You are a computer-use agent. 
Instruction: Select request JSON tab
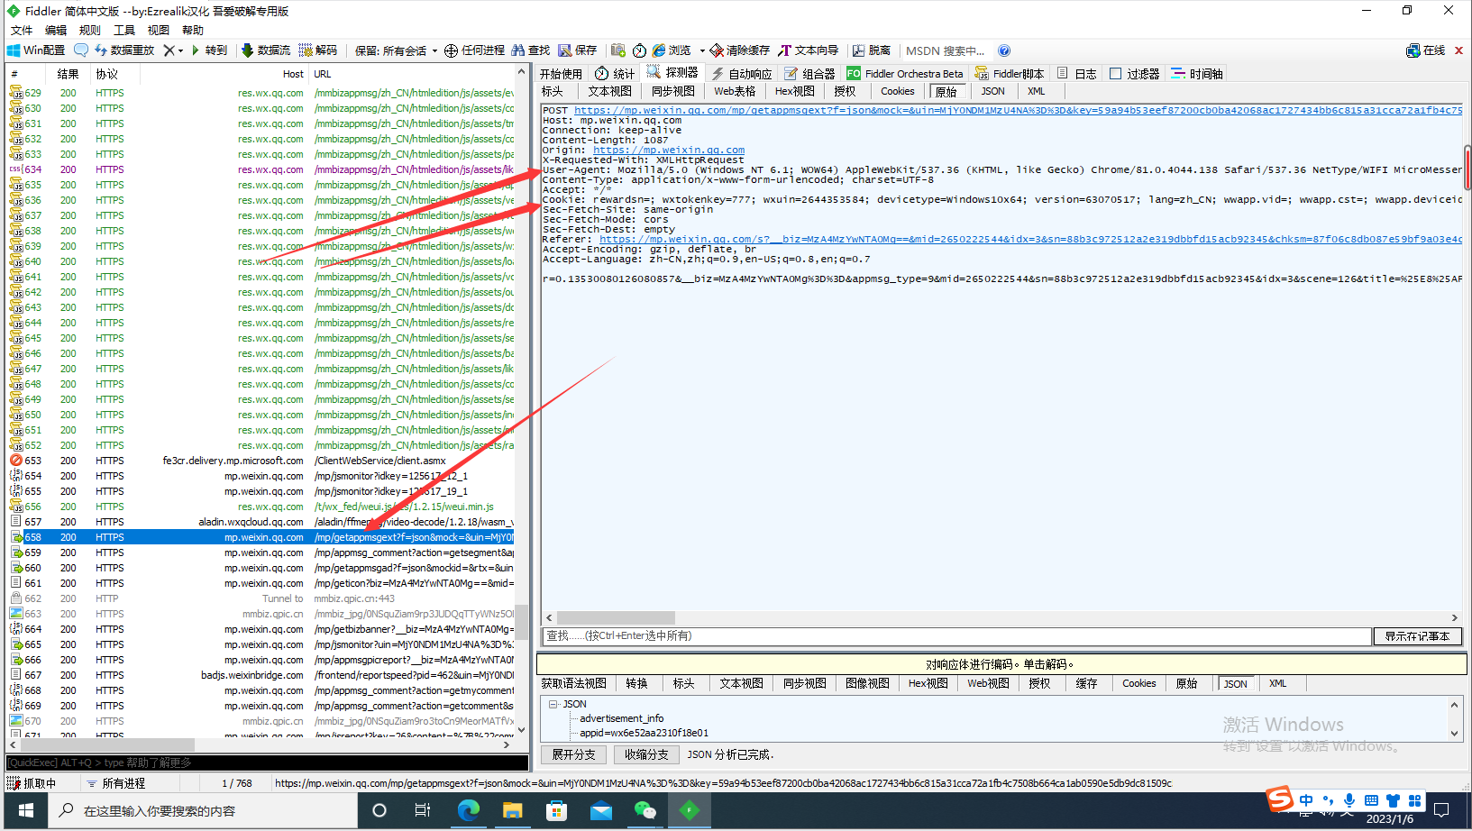992,91
